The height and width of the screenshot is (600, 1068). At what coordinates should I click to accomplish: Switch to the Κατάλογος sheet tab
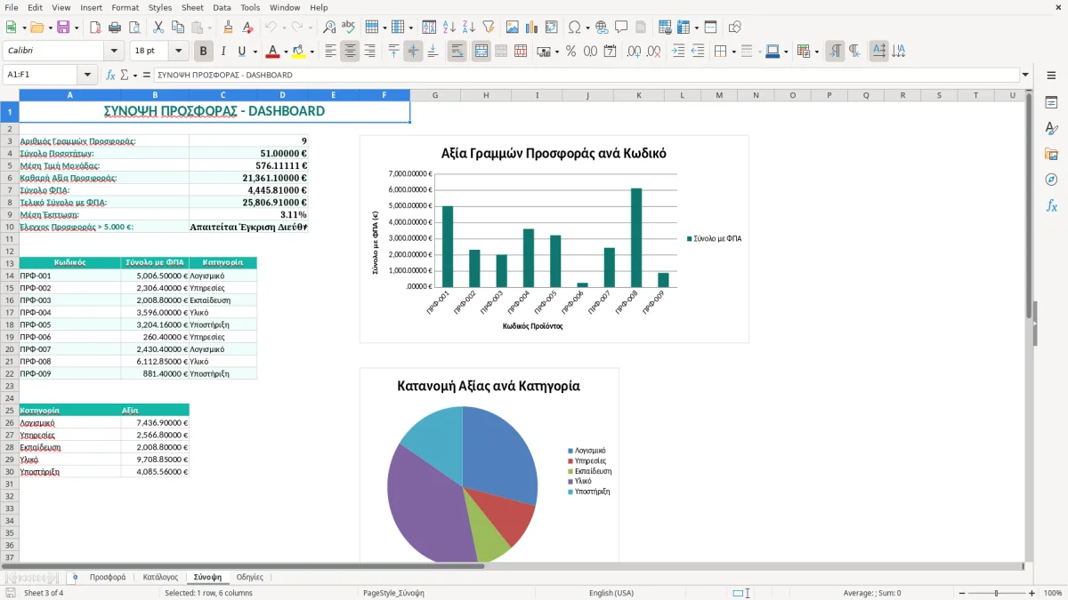pos(160,577)
